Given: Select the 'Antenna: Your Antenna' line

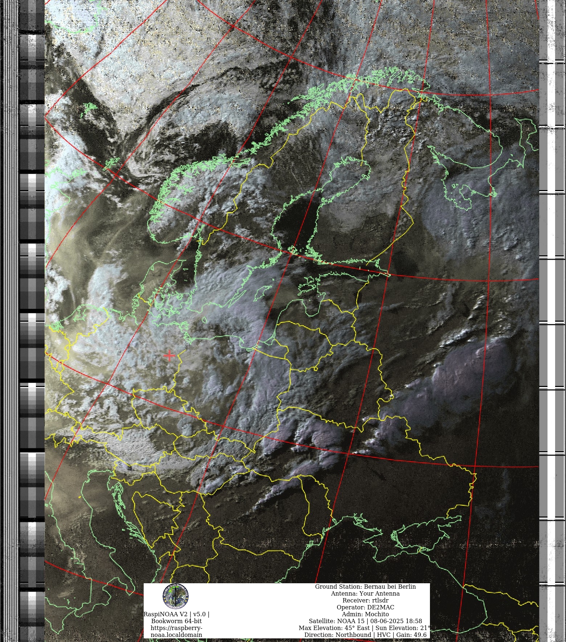Looking at the screenshot, I should click(x=365, y=593).
